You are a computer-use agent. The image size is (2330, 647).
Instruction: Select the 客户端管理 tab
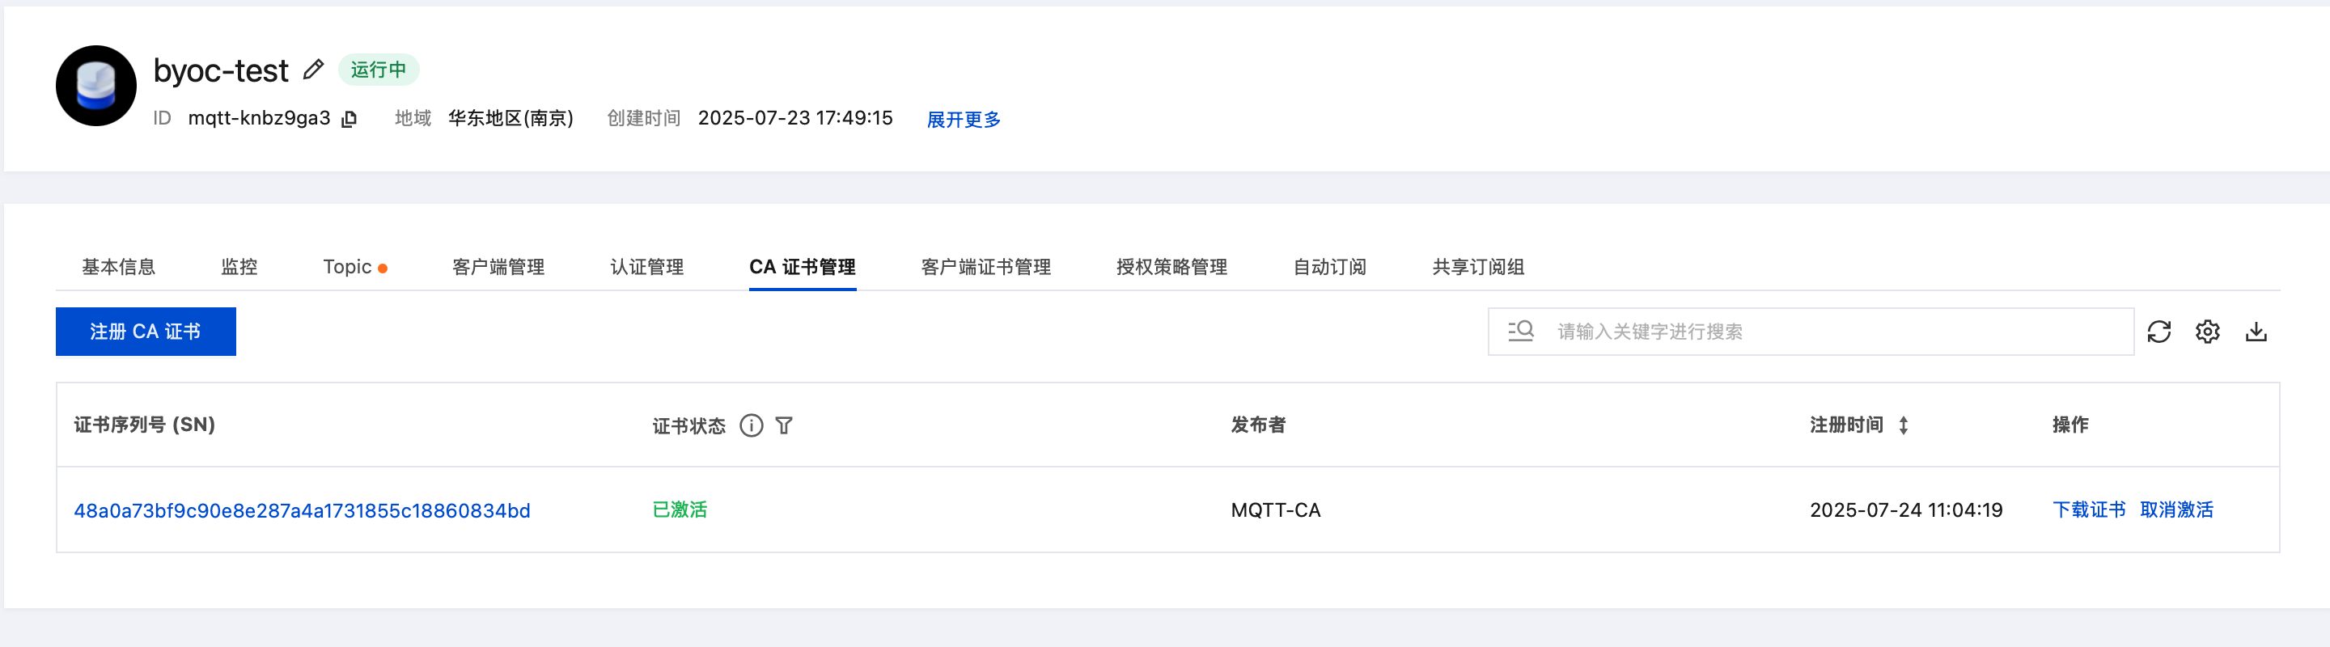point(498,267)
